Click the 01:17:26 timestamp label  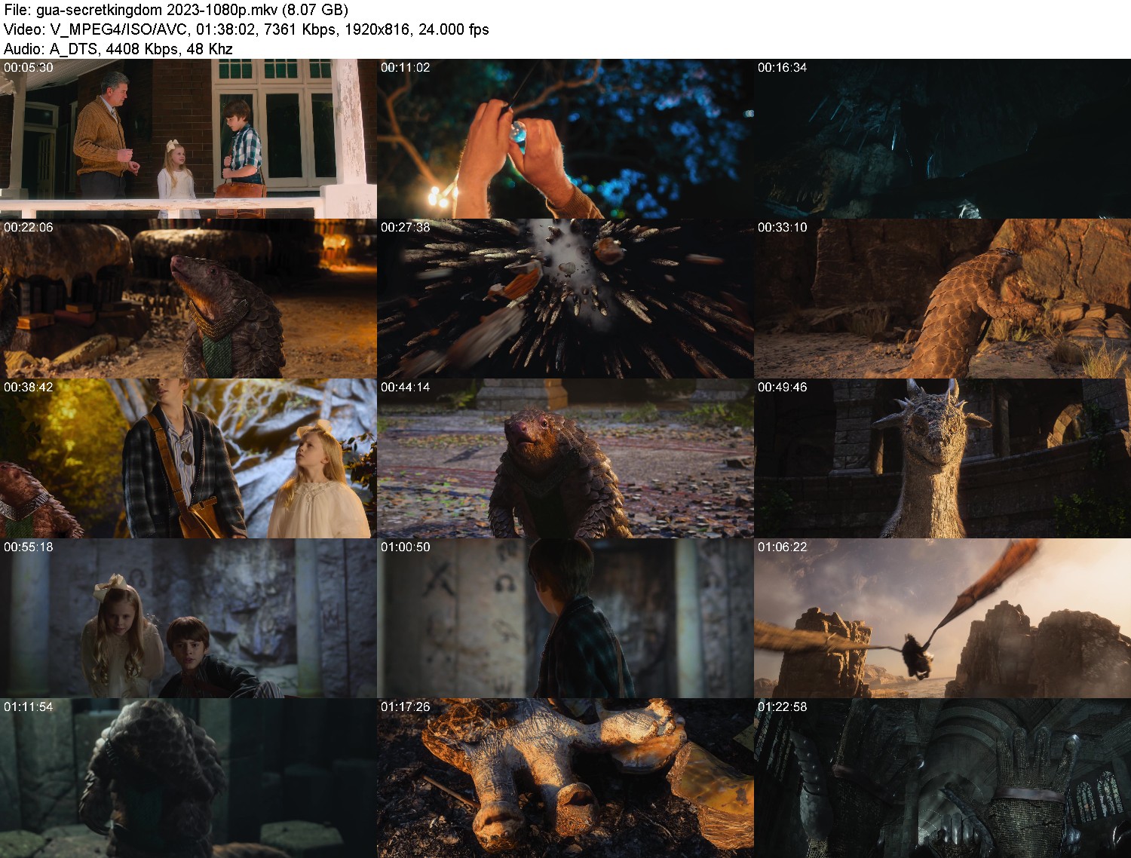click(x=406, y=706)
